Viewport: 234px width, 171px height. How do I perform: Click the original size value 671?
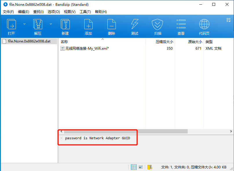pos(198,48)
